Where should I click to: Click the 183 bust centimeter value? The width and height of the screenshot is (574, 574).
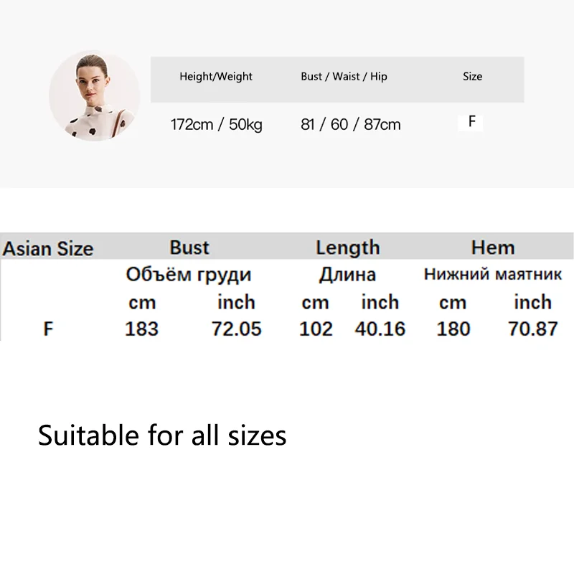141,329
